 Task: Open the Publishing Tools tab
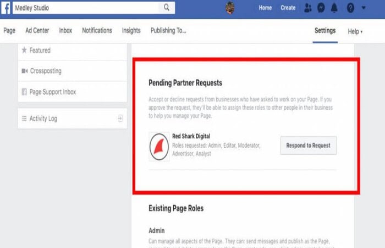(168, 30)
